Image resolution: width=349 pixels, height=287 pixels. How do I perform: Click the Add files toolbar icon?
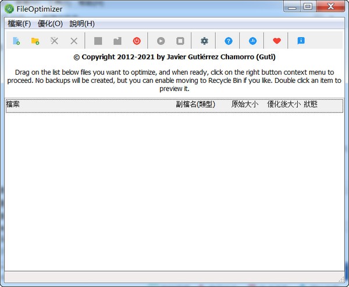click(x=16, y=41)
